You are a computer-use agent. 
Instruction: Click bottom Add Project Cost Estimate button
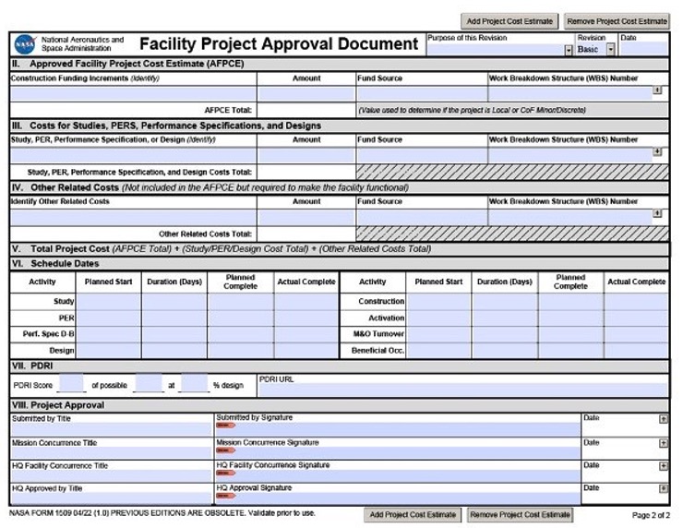click(412, 514)
